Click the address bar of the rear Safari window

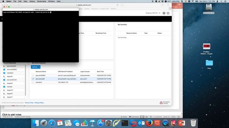(x=84, y=5)
